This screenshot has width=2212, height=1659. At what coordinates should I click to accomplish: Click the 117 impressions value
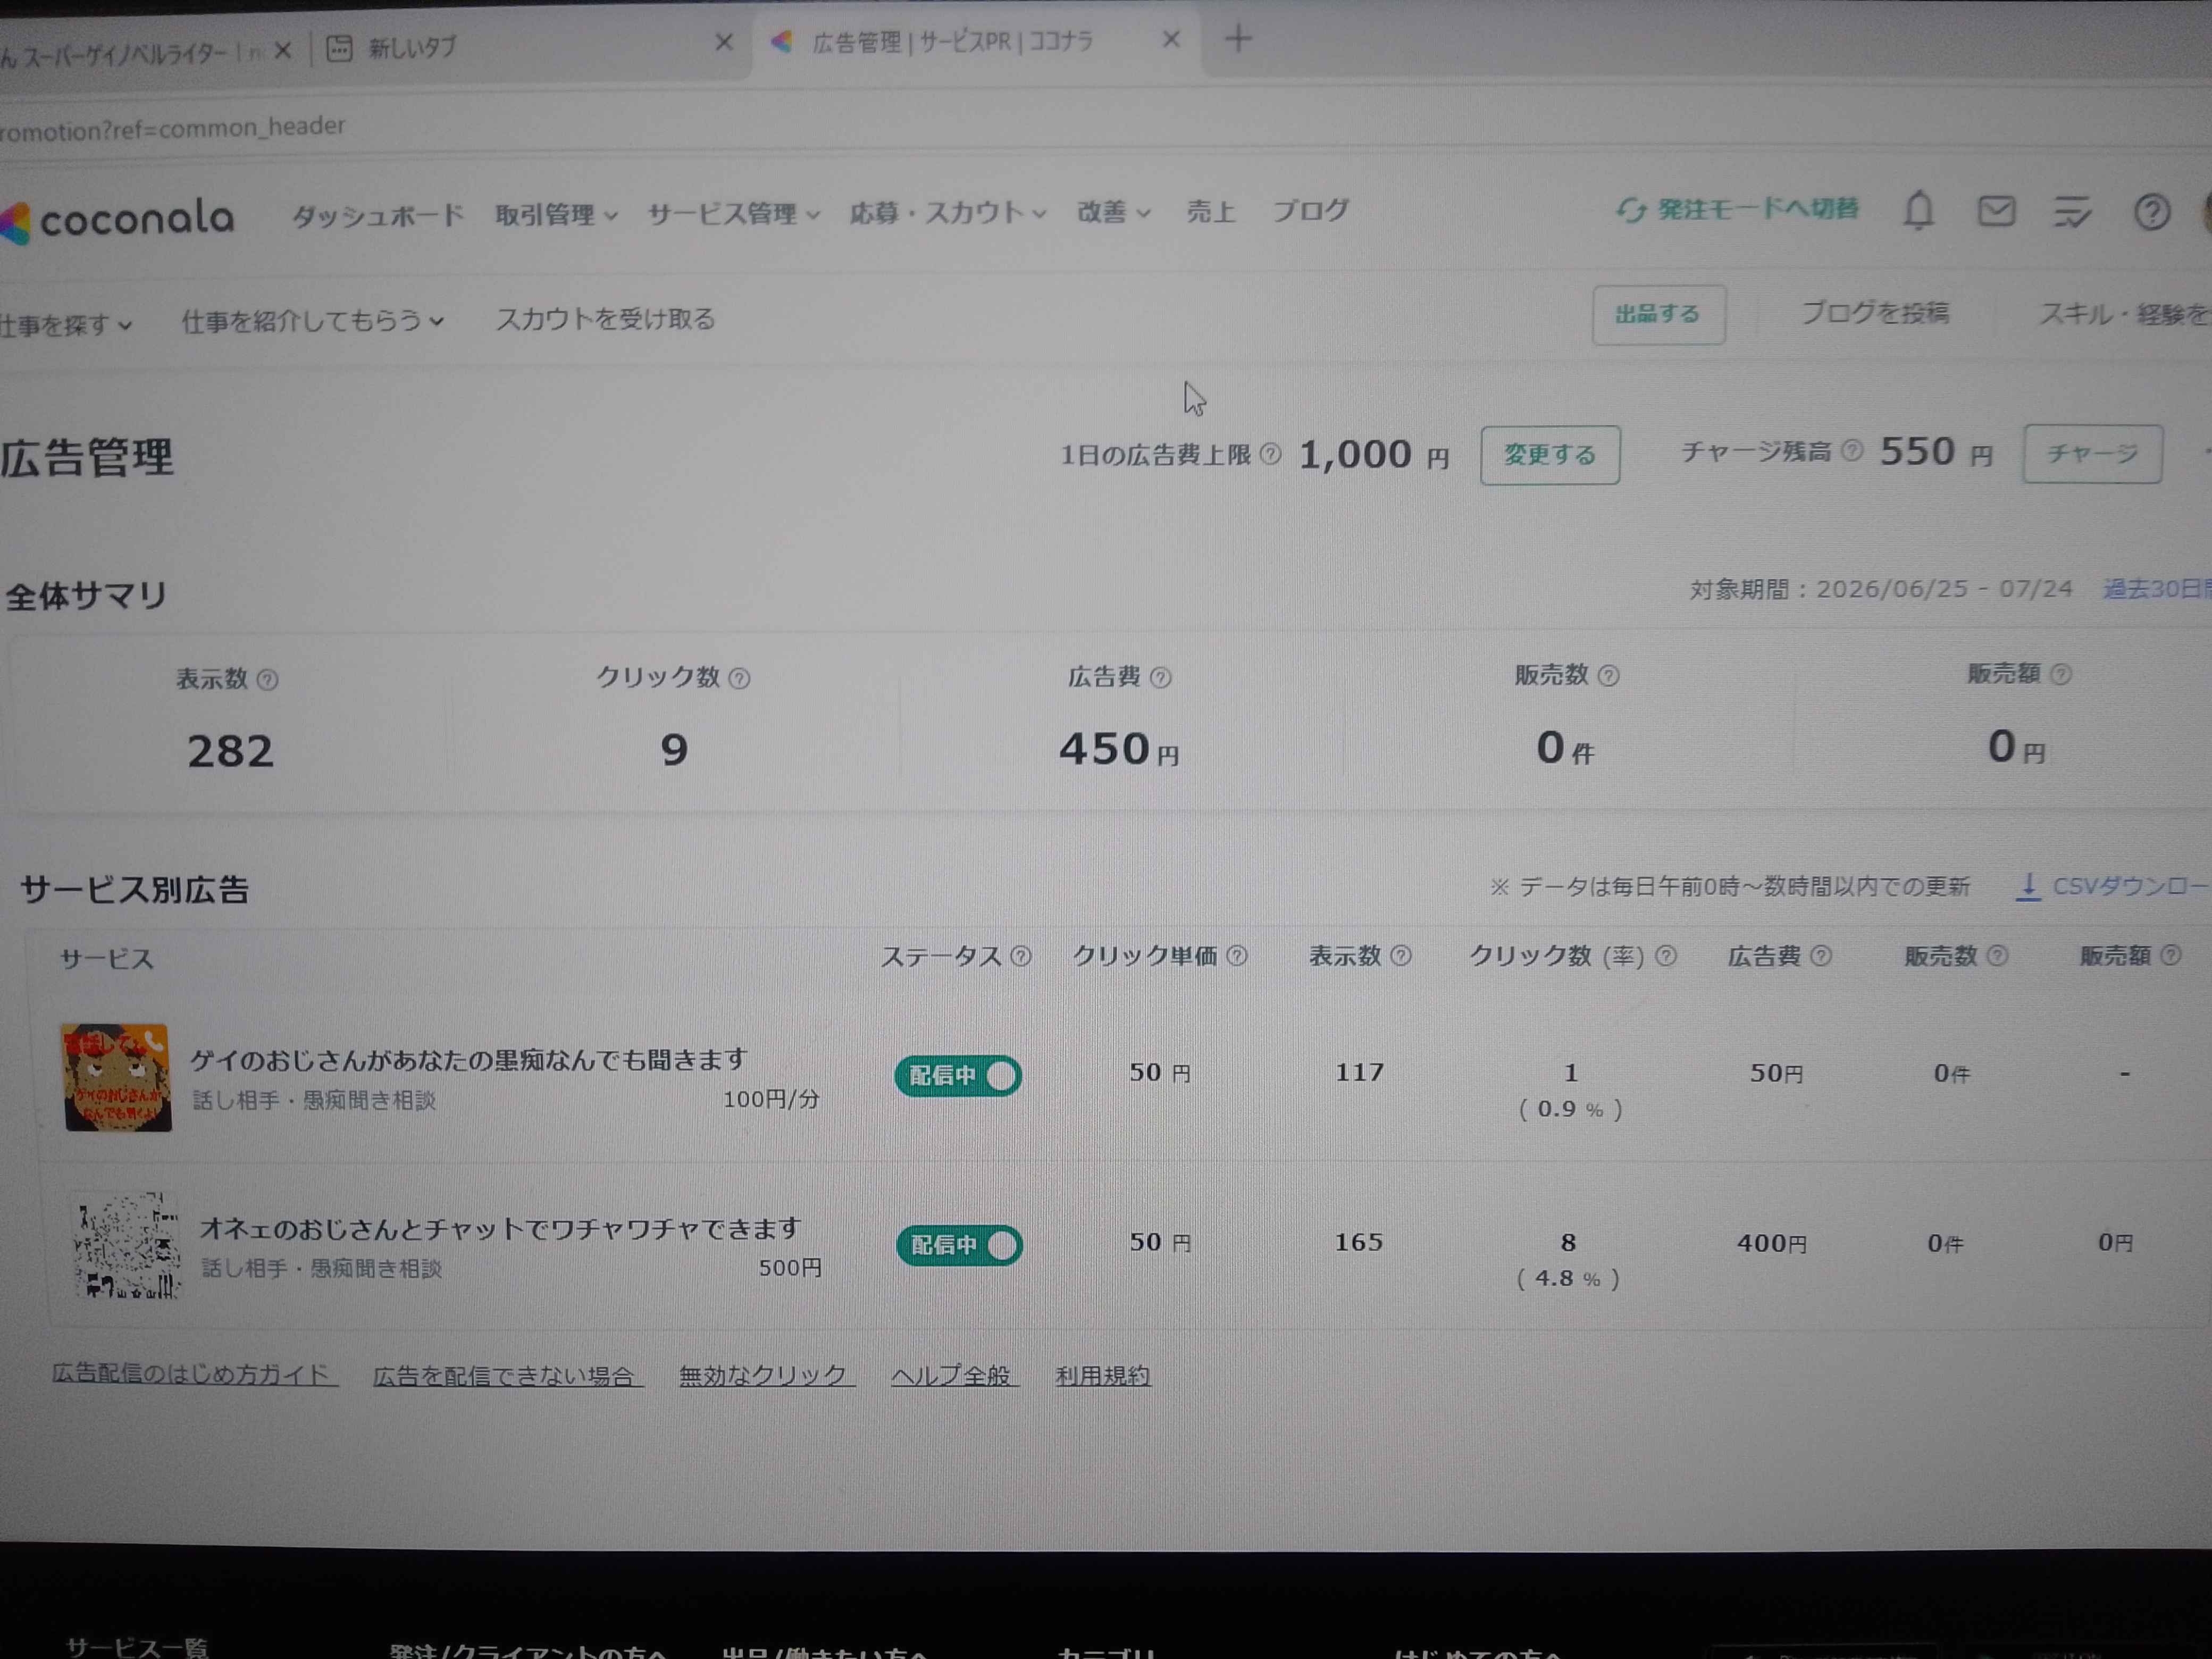pos(1359,1073)
